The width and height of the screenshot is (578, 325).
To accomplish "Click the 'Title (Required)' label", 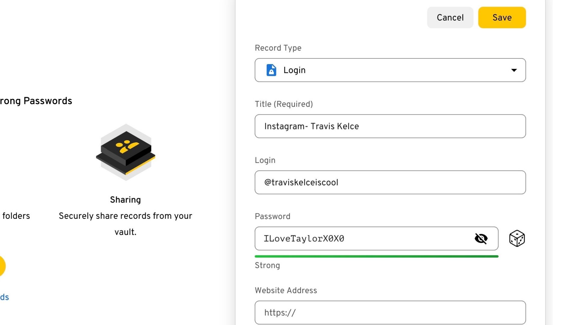I will click(284, 104).
